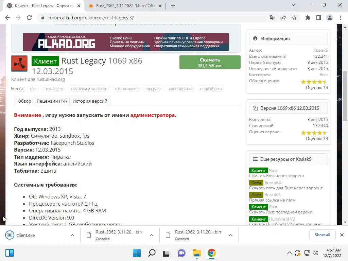The height and width of the screenshot is (261, 348).
Task: Open the Rust category link
Action: [x=324, y=74]
